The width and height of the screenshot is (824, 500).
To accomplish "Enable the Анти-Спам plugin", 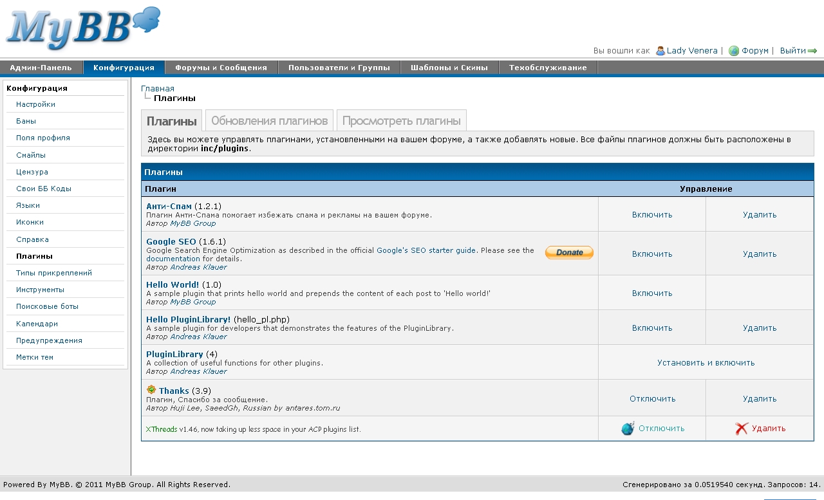I will 651,215.
